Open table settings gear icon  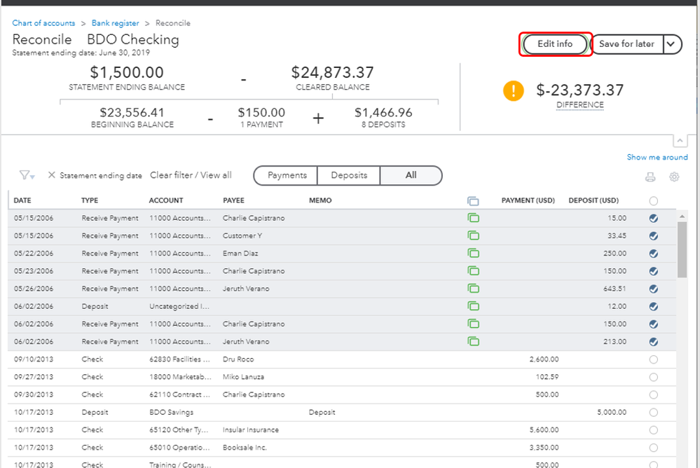click(x=674, y=177)
